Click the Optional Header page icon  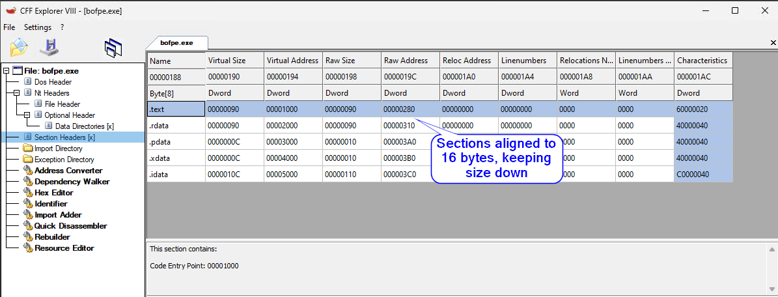pyautogui.click(x=38, y=115)
